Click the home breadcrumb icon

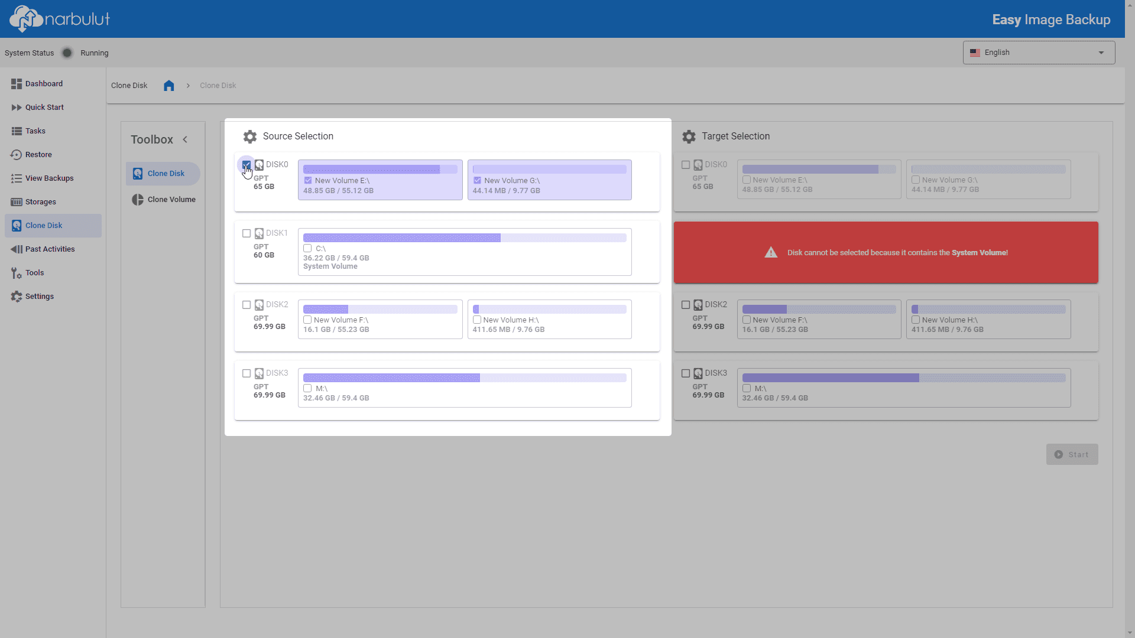169,86
